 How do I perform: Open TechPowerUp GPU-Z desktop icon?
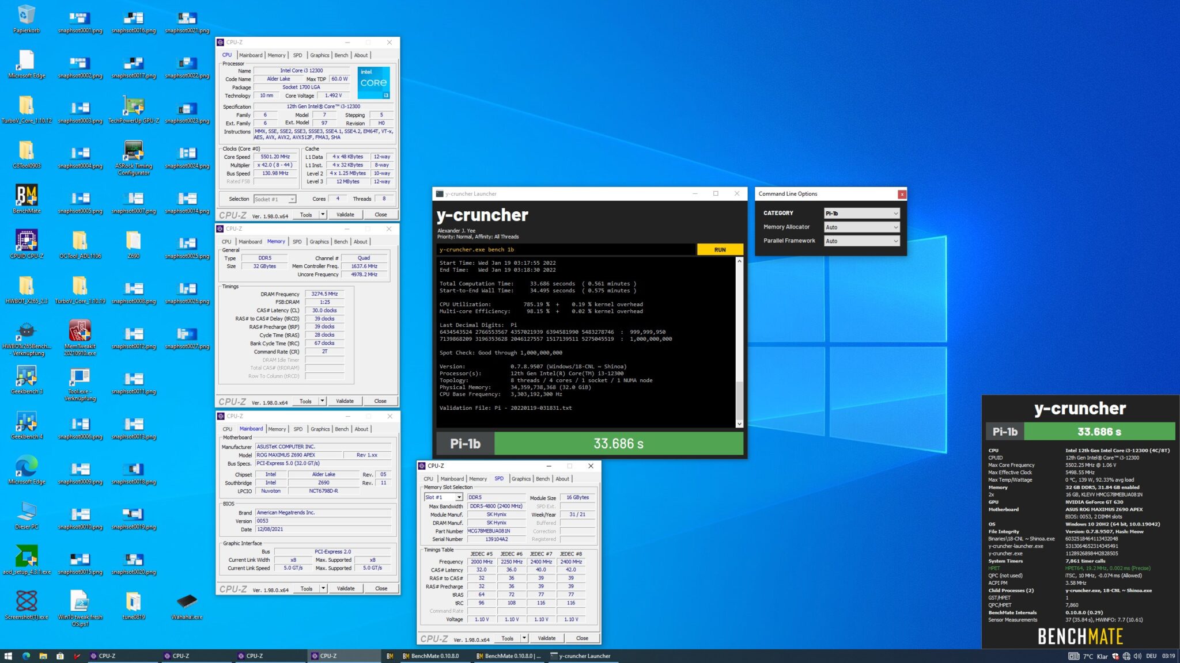(134, 109)
